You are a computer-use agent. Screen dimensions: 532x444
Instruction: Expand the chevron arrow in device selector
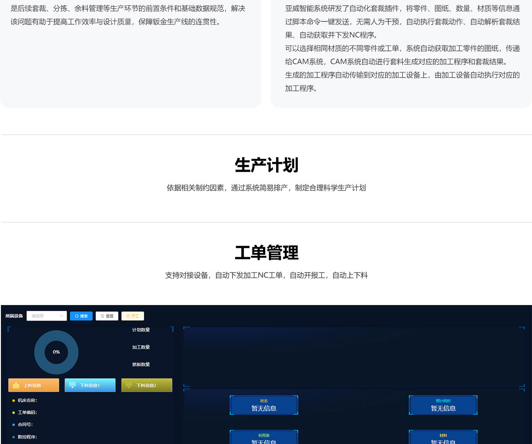(61, 316)
